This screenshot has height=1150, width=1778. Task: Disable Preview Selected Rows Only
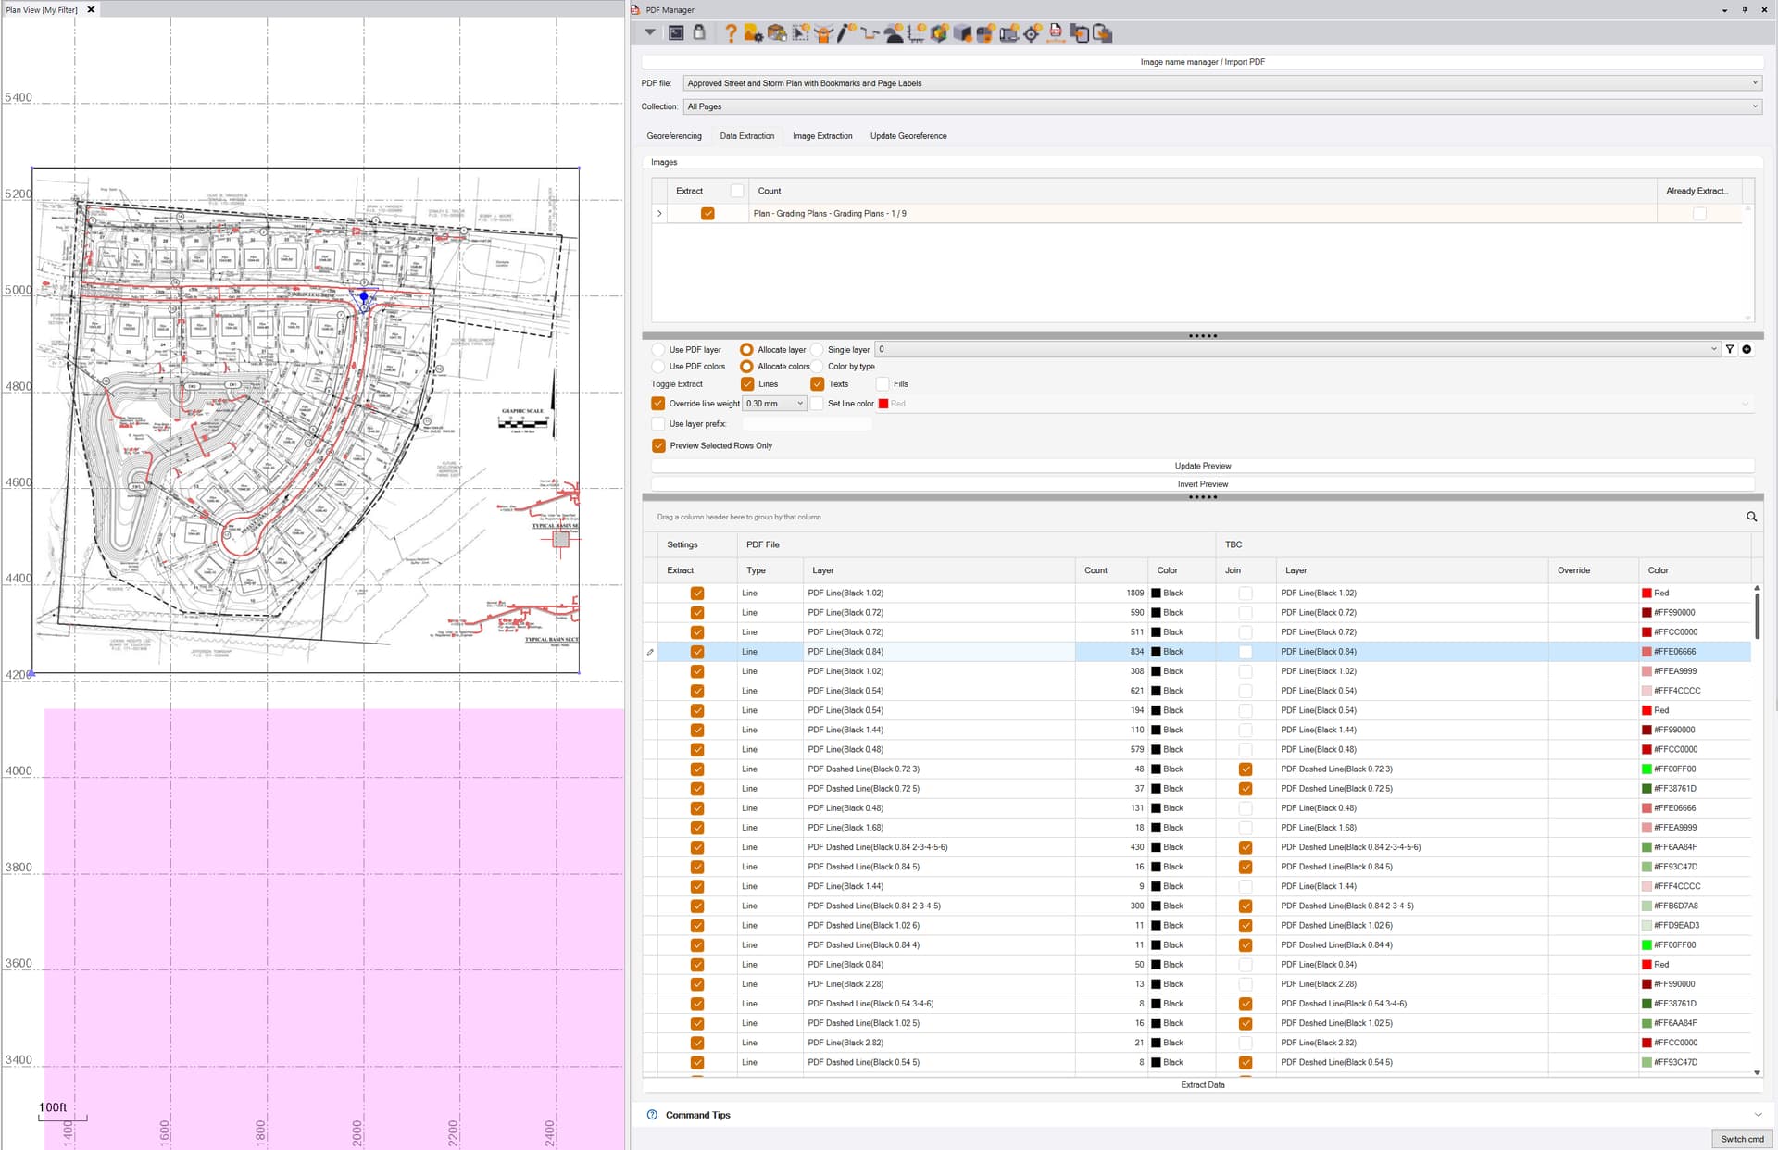[658, 445]
